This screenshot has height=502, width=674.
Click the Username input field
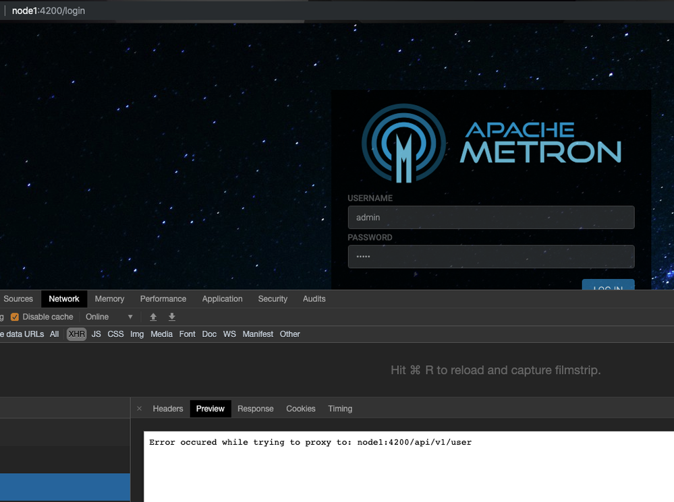point(491,217)
